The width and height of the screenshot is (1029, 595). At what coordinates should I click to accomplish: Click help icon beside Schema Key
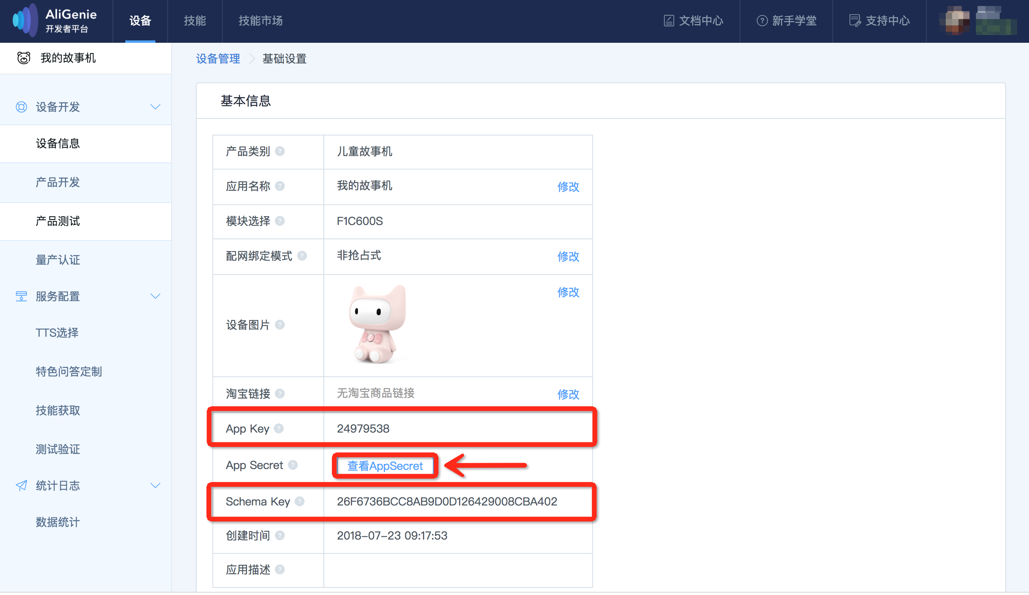coord(300,501)
